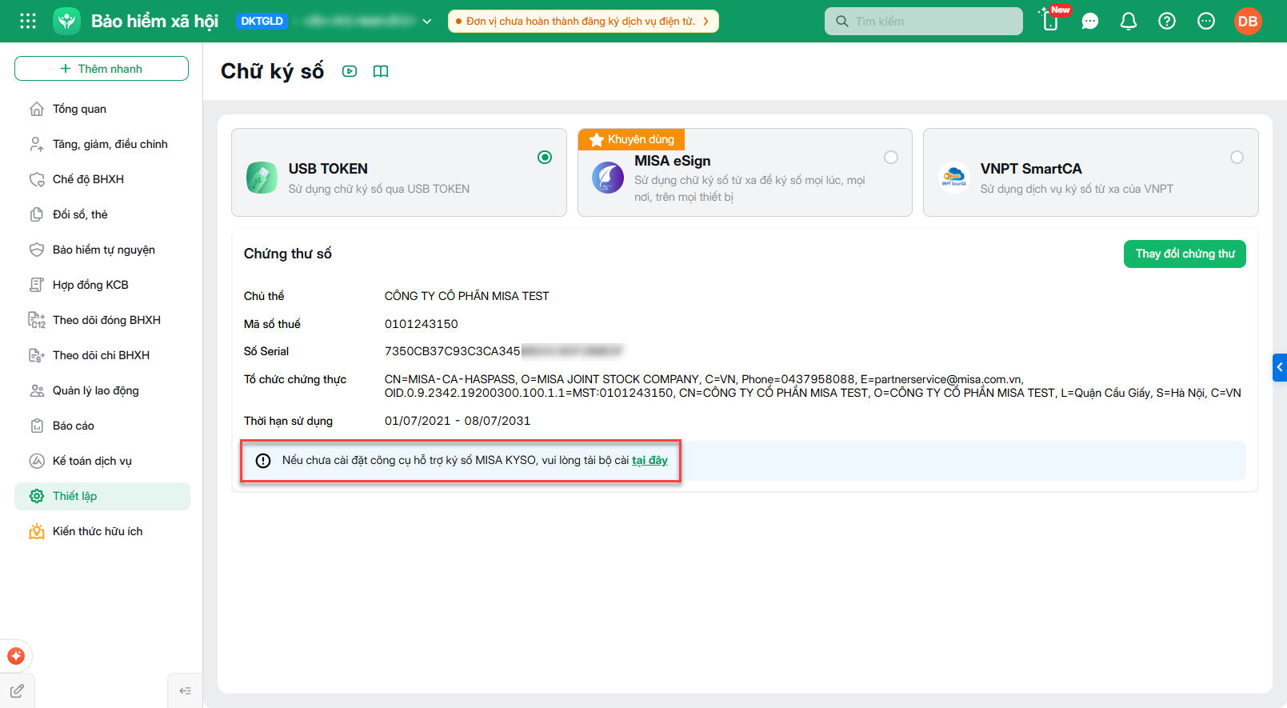1287x708 pixels.
Task: Expand the right side panel arrow
Action: click(1280, 367)
